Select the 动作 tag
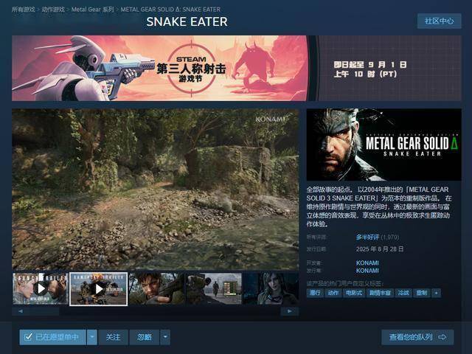Viewport: 472px width, 354px height. 333,293
